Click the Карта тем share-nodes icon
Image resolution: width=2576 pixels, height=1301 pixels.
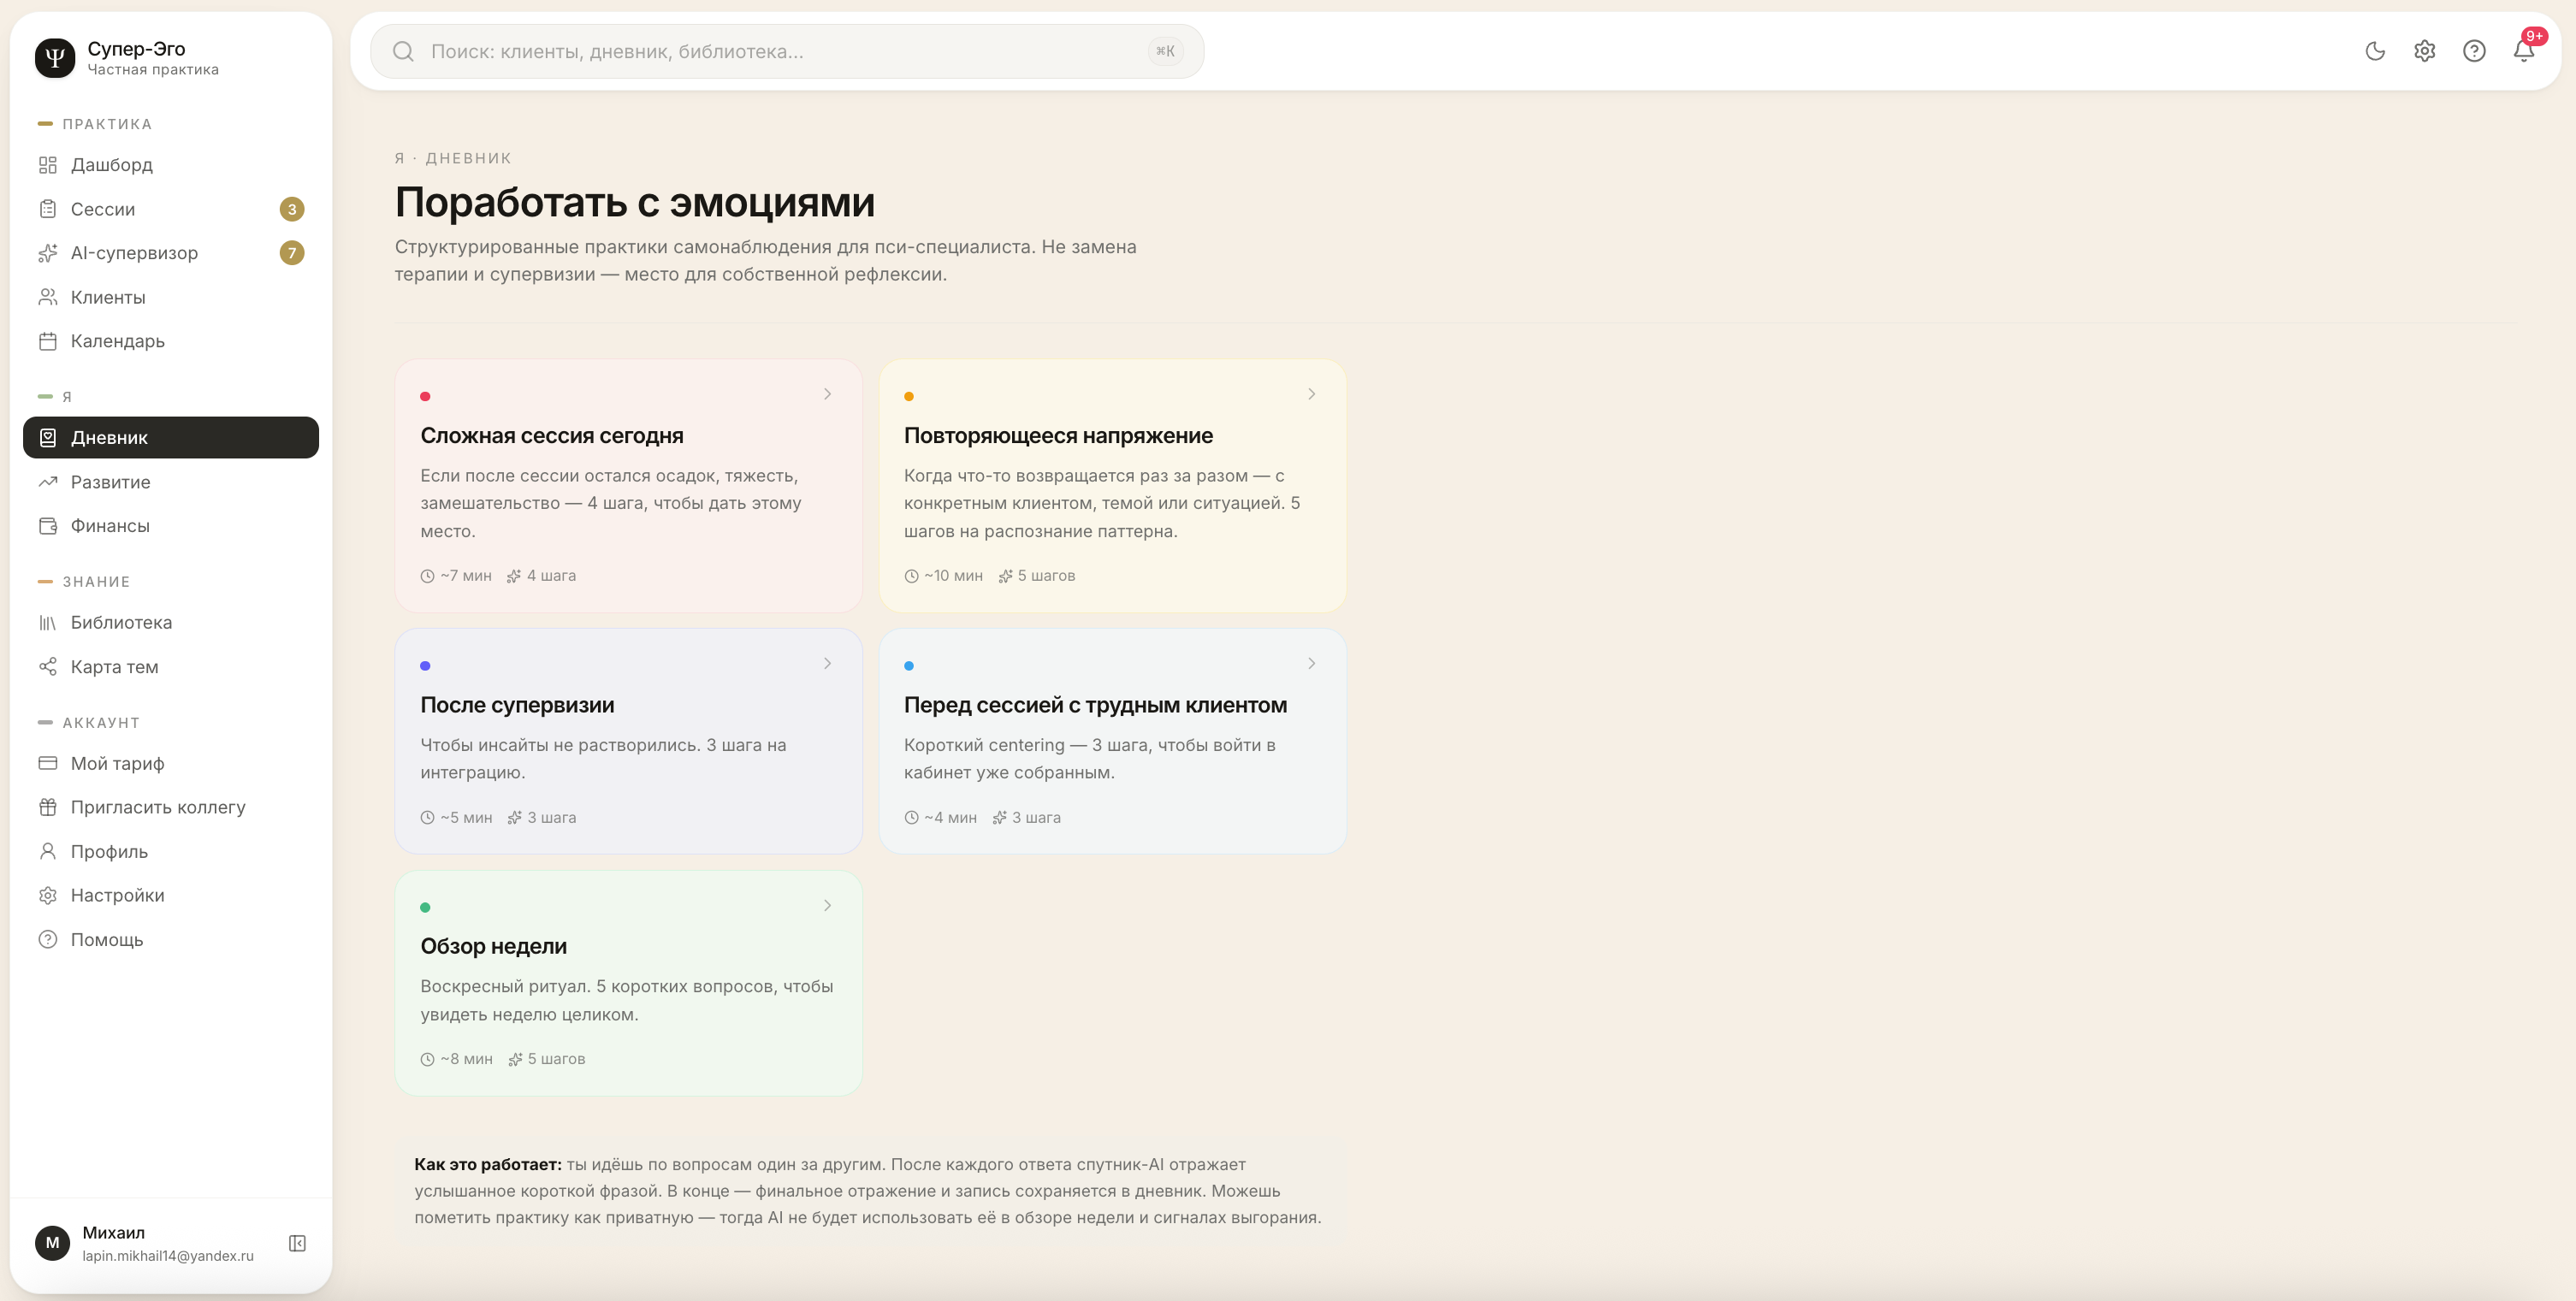tap(47, 667)
